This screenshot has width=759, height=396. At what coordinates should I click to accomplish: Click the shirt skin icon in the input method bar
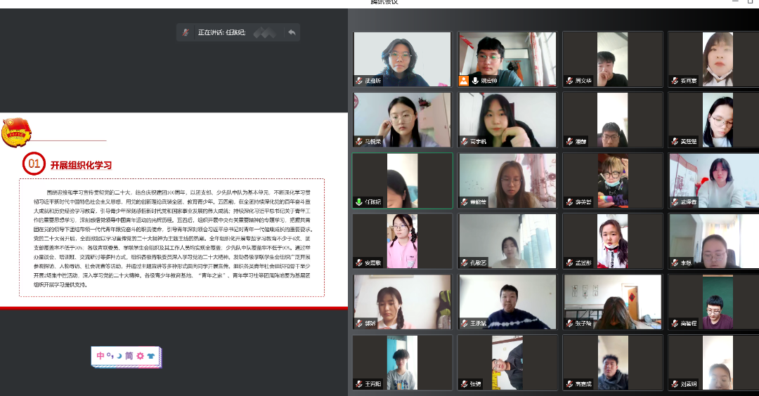pos(151,356)
